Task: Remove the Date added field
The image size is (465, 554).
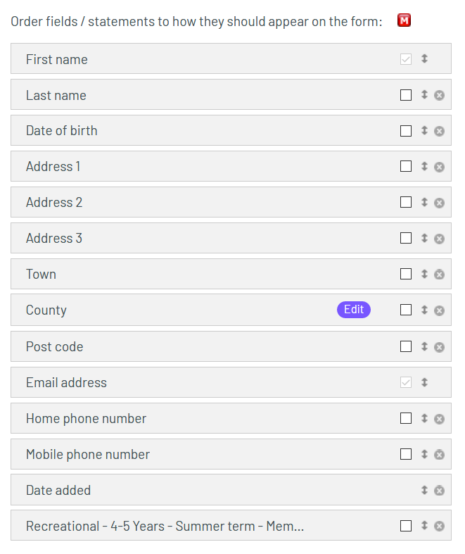Action: (x=439, y=491)
